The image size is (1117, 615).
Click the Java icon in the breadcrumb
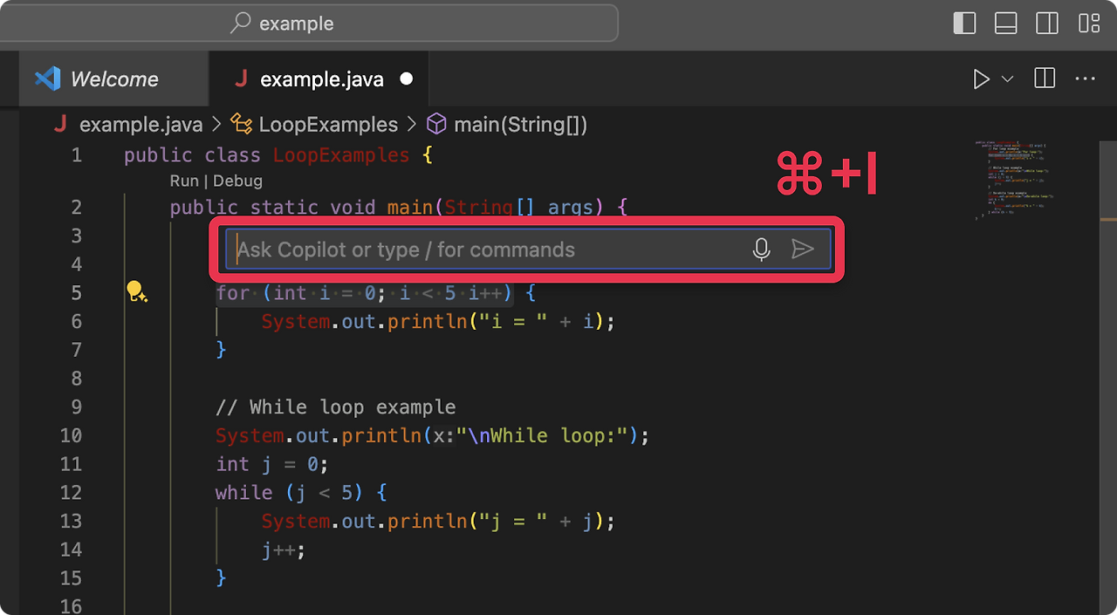(x=59, y=125)
